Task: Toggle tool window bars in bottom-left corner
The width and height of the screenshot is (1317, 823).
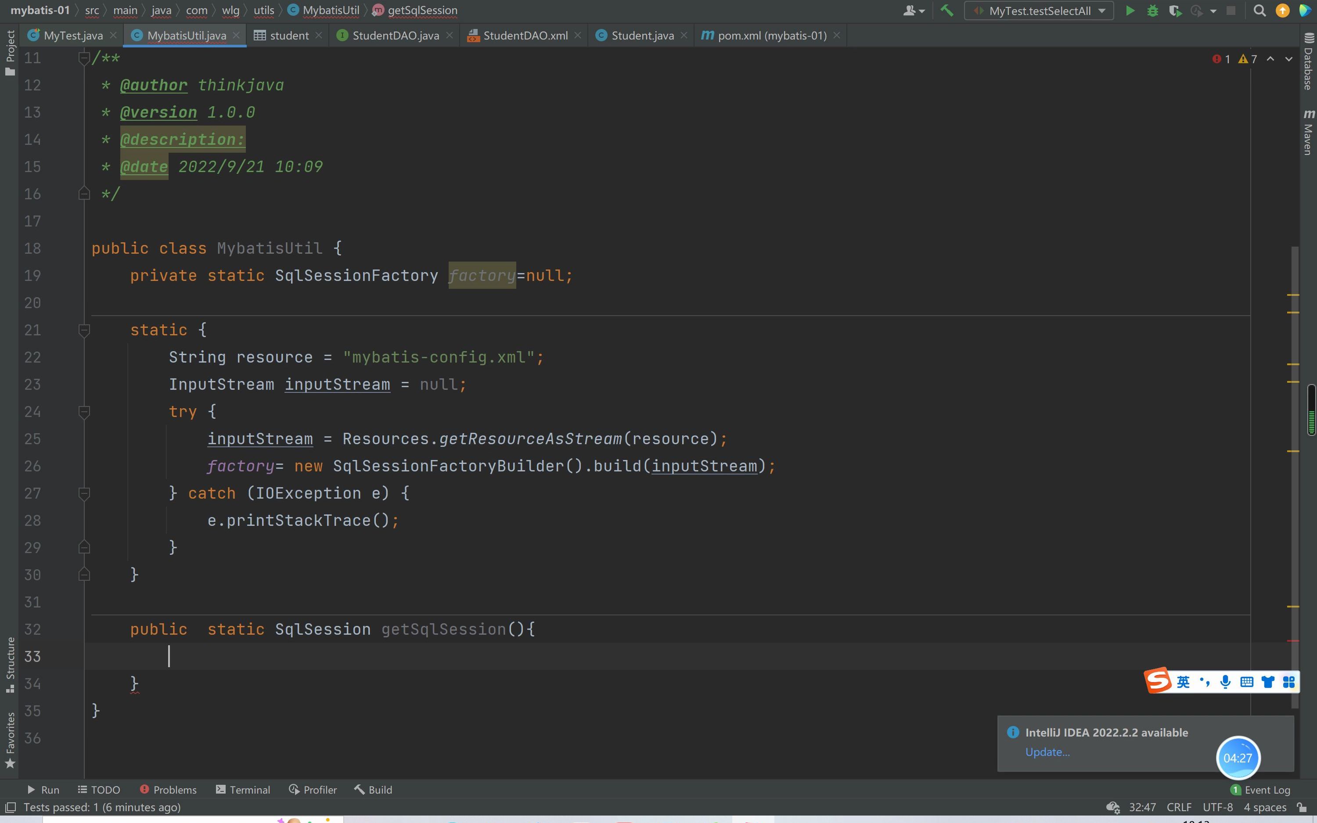Action: click(x=10, y=807)
